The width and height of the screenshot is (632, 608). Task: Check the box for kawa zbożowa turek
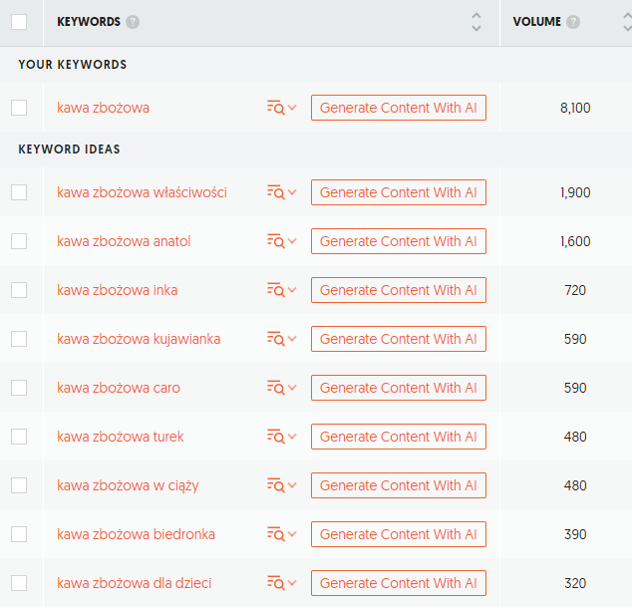point(19,437)
